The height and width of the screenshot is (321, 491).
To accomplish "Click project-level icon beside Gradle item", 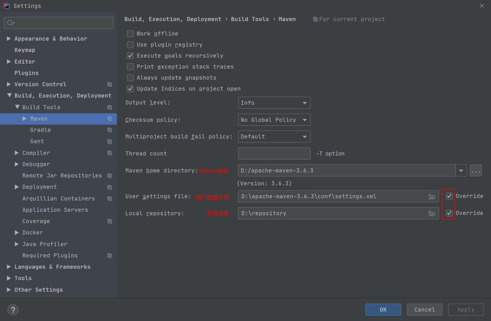I will point(110,130).
